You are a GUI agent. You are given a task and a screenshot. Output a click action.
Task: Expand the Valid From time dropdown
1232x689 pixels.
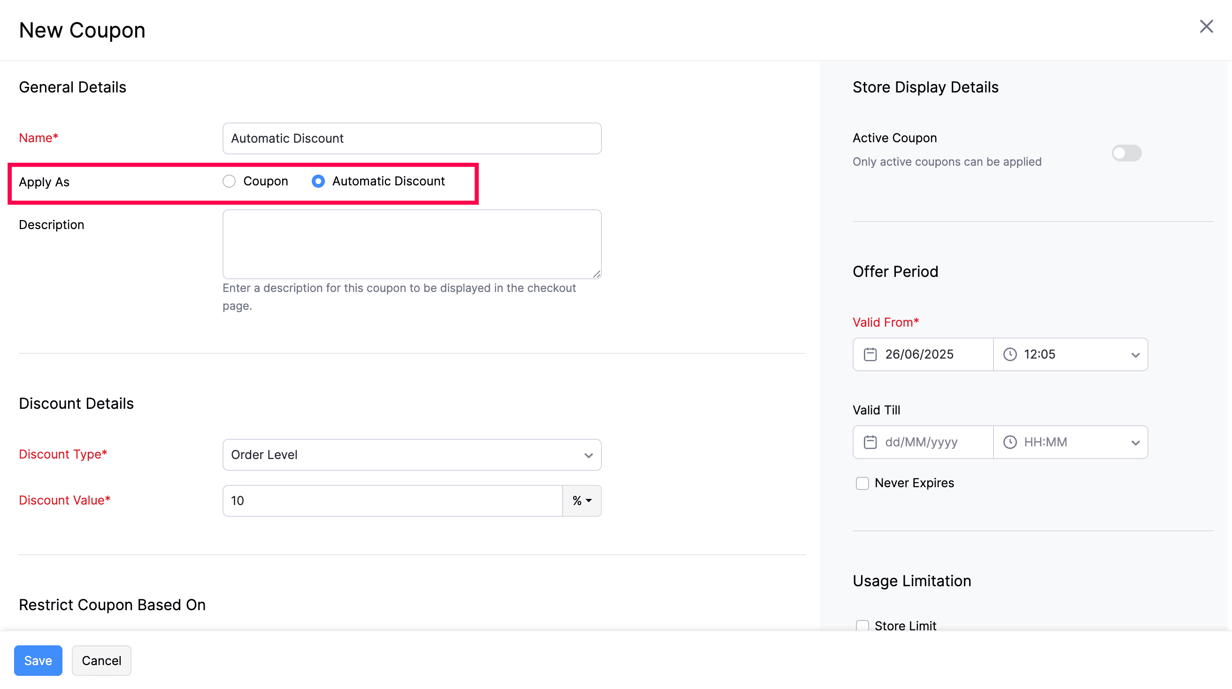(1135, 355)
